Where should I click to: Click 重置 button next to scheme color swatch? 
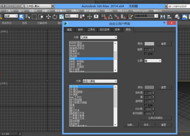[x=164, y=87]
